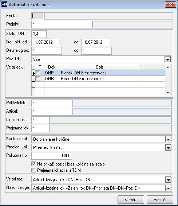The height and width of the screenshot is (206, 178).
Task: Confirm with the V redu button
Action: pos(131,199)
